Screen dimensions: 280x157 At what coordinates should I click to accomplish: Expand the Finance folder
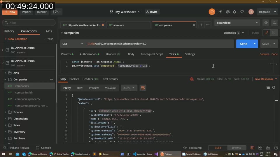[x=5, y=112]
